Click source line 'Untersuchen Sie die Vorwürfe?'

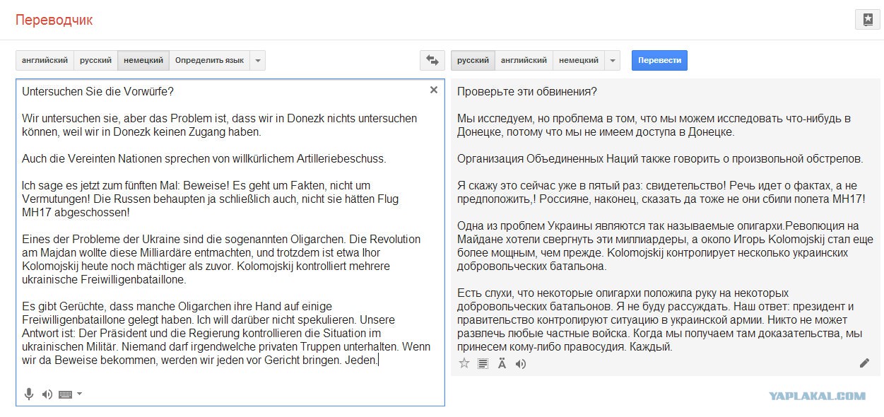98,91
